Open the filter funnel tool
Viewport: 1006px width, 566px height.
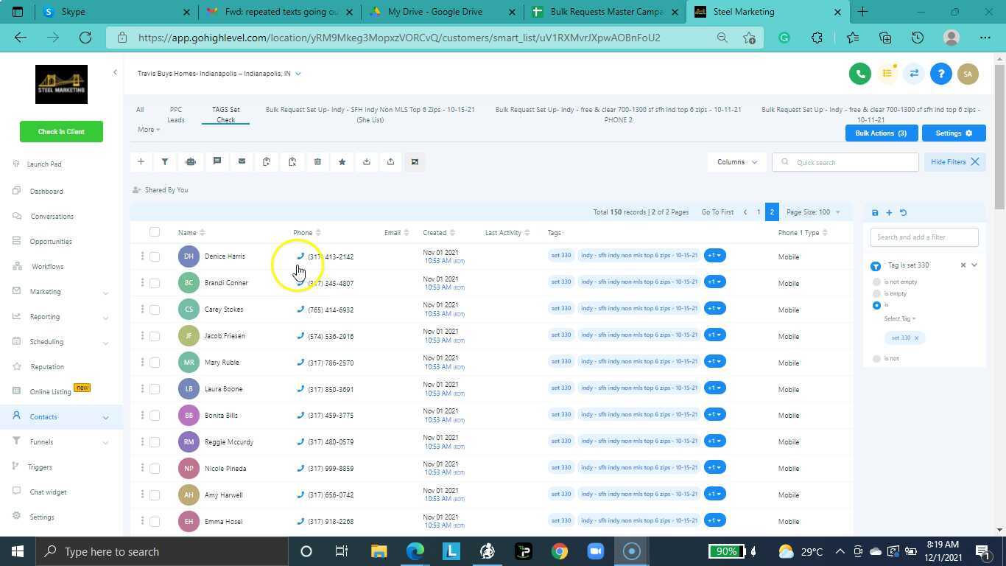(x=165, y=162)
